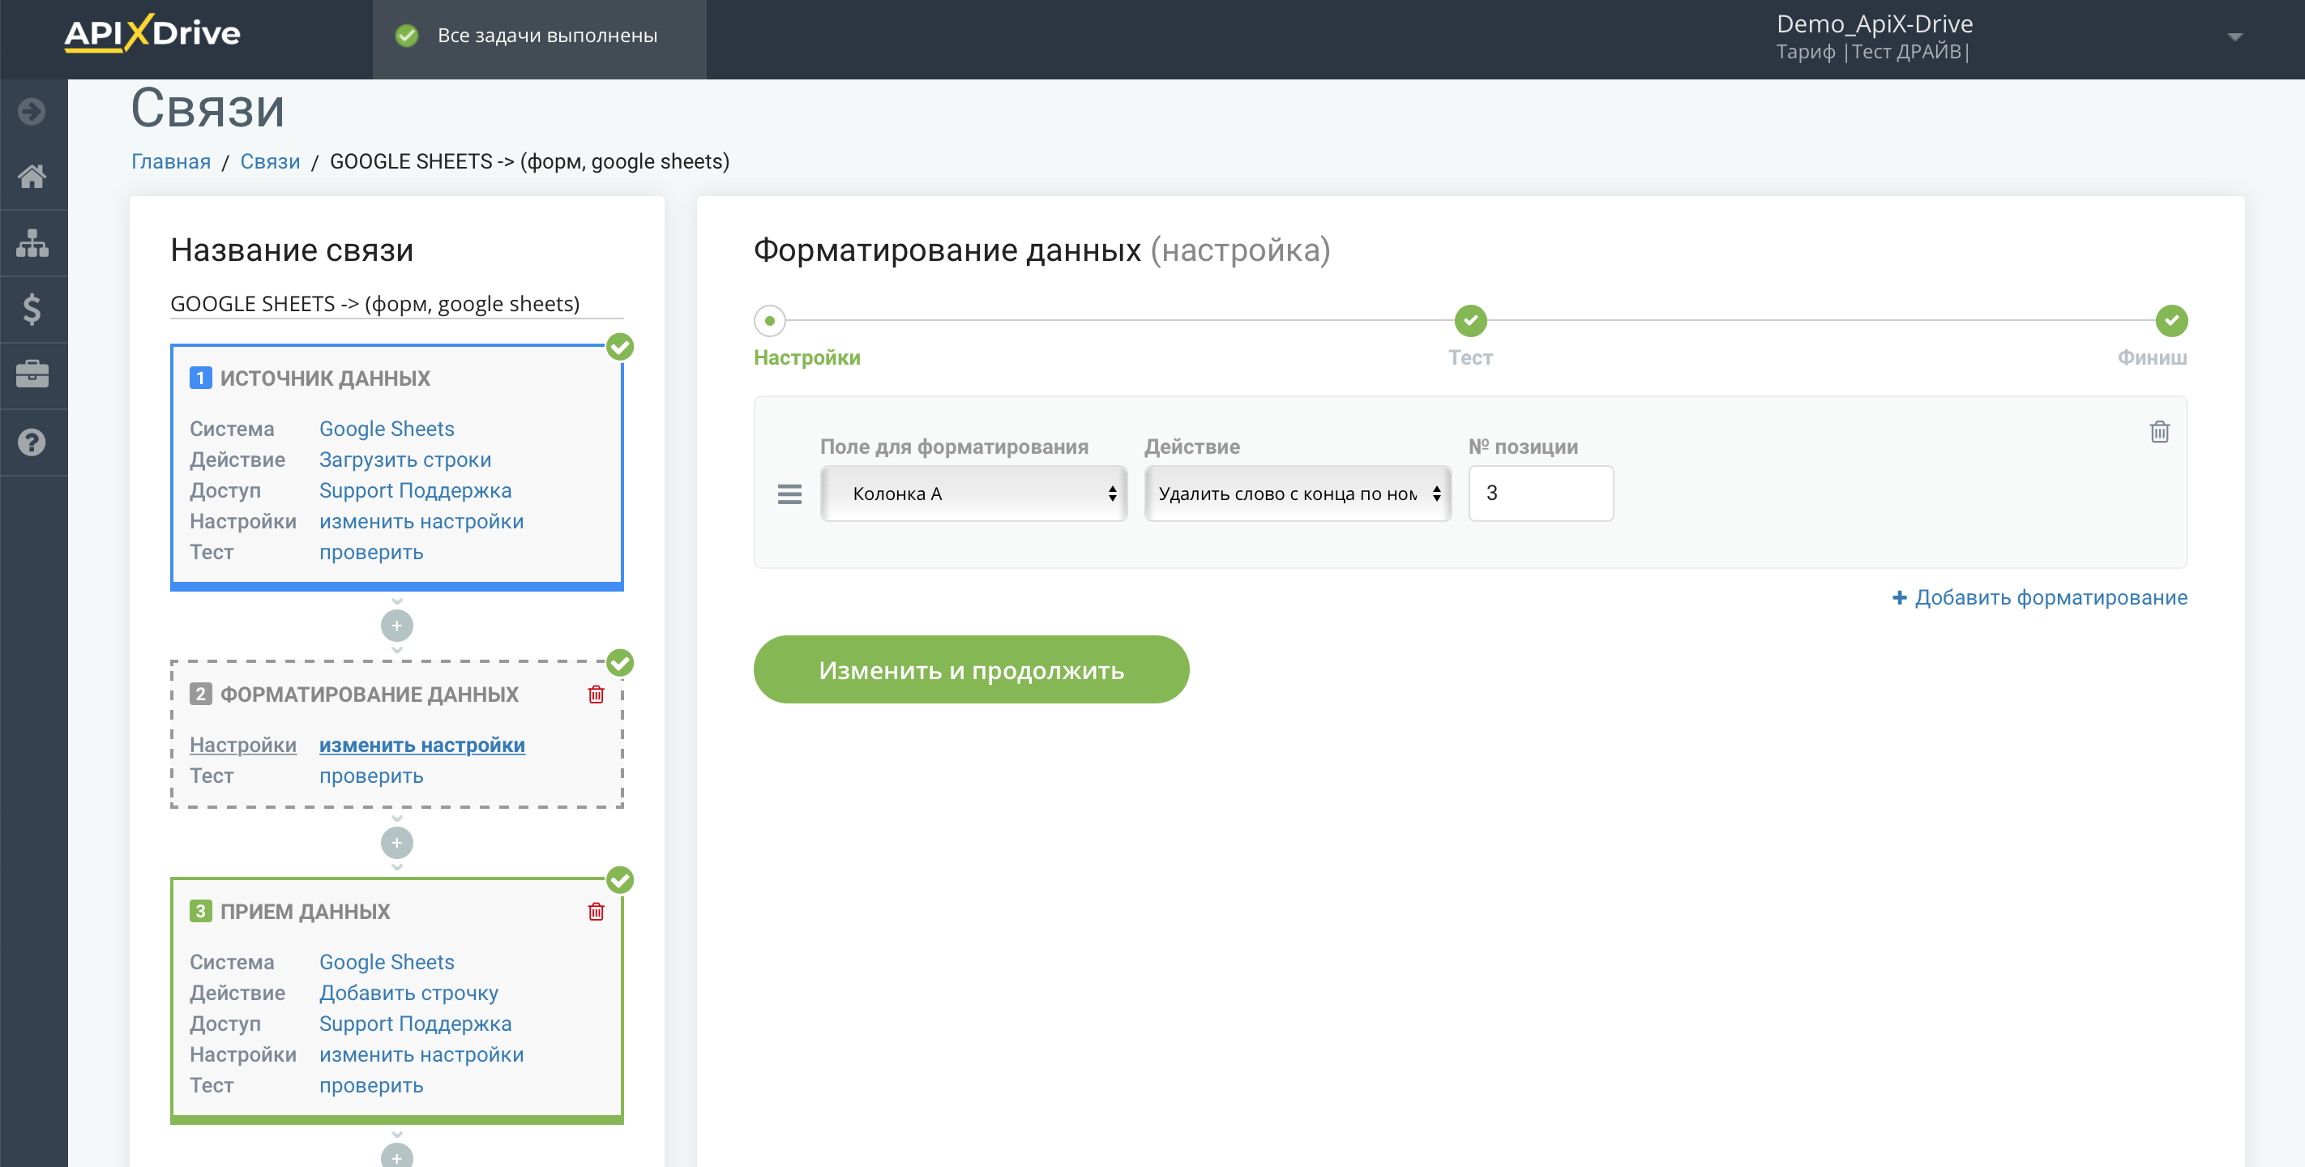Click the ApiX-Drive logo
The image size is (2305, 1167).
(152, 34)
